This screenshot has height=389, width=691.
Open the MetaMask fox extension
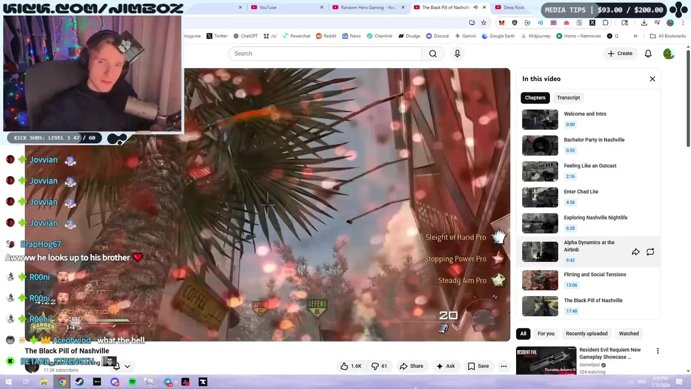(x=502, y=23)
